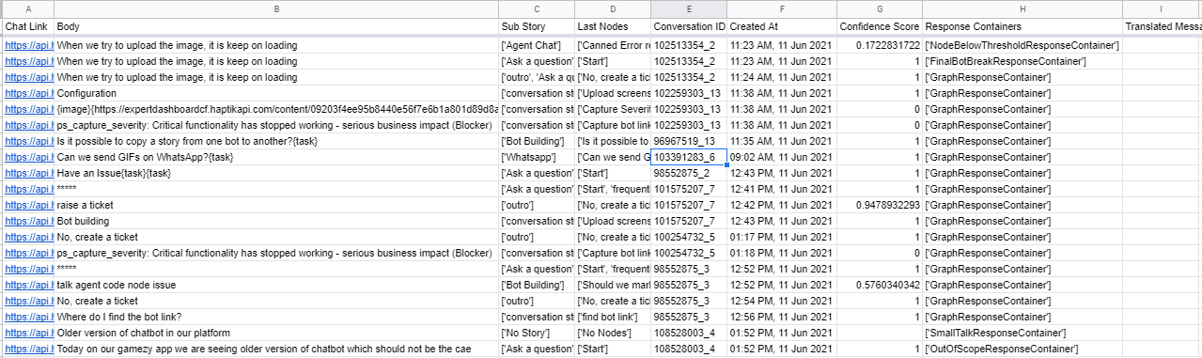This screenshot has width=1202, height=358.
Task: Click the 'Last Nodes' header cell
Action: [612, 26]
